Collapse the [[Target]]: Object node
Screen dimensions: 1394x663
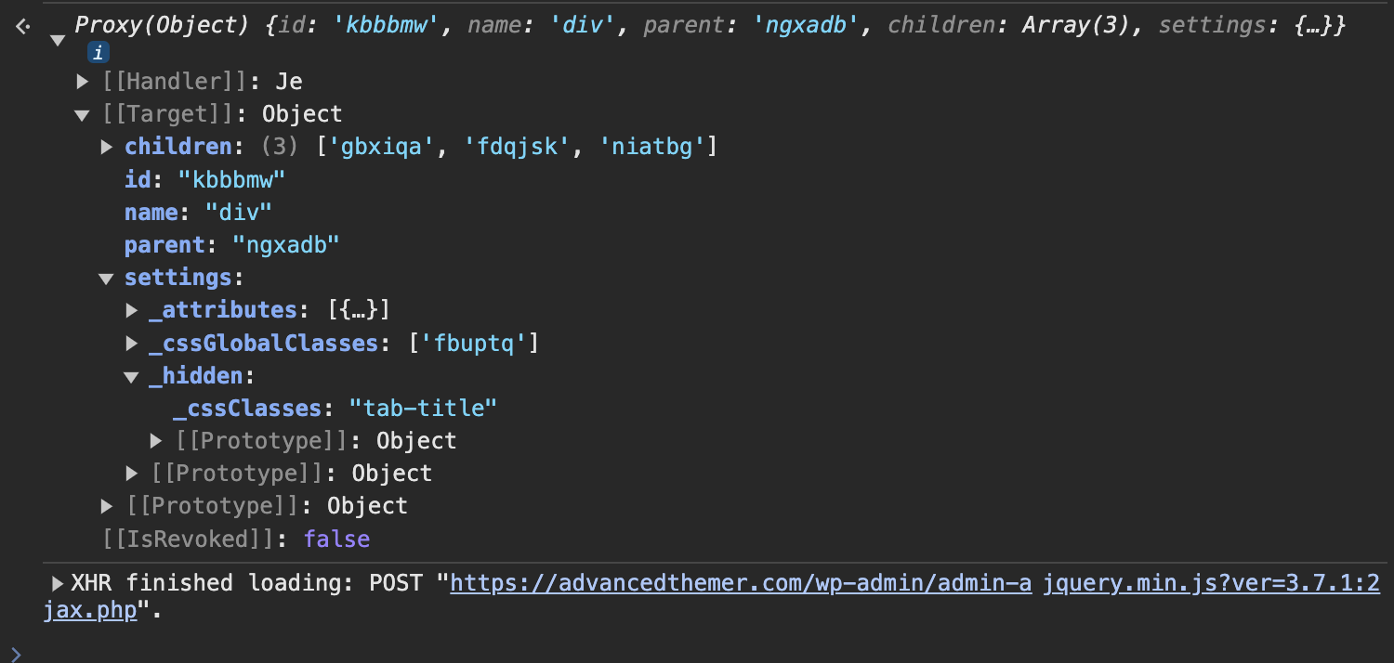(83, 115)
